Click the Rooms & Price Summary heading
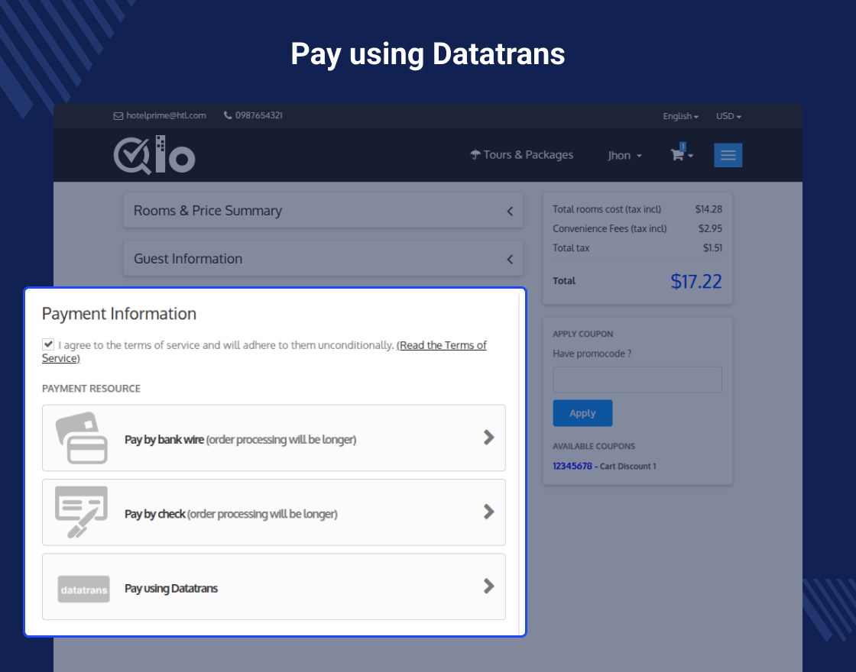 pyautogui.click(x=207, y=211)
